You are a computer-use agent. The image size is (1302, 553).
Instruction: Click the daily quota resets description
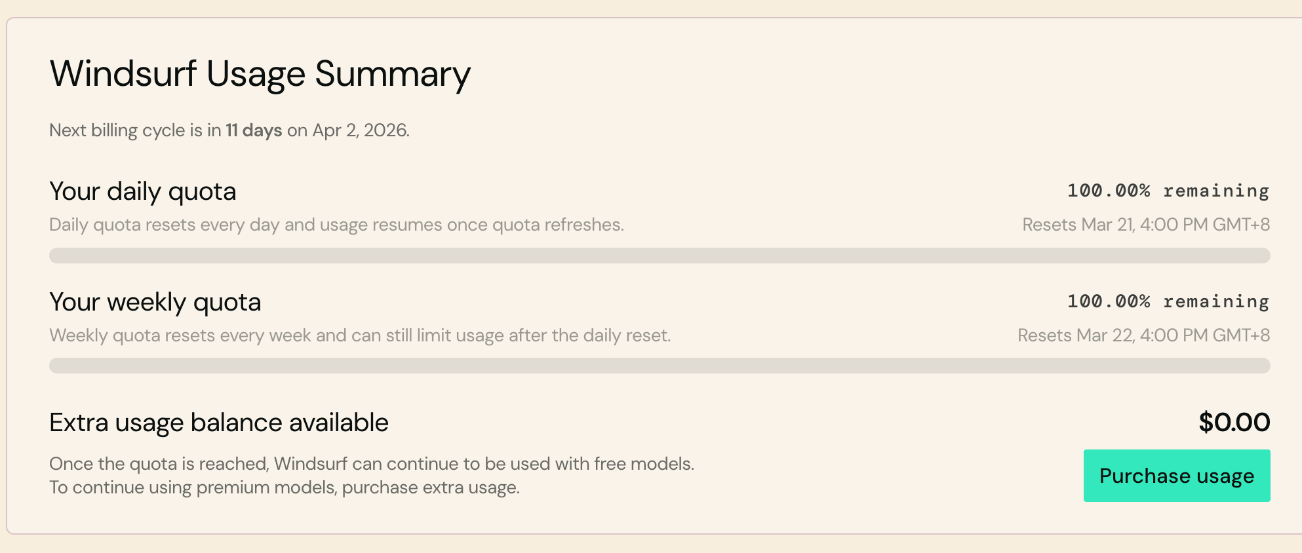[x=336, y=225]
